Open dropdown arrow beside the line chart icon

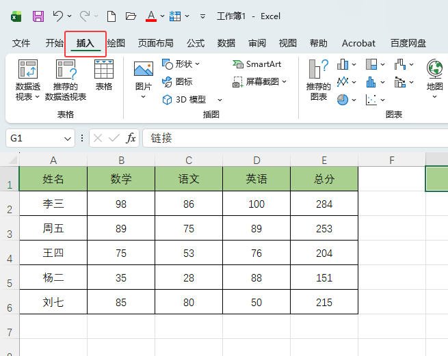(x=354, y=82)
